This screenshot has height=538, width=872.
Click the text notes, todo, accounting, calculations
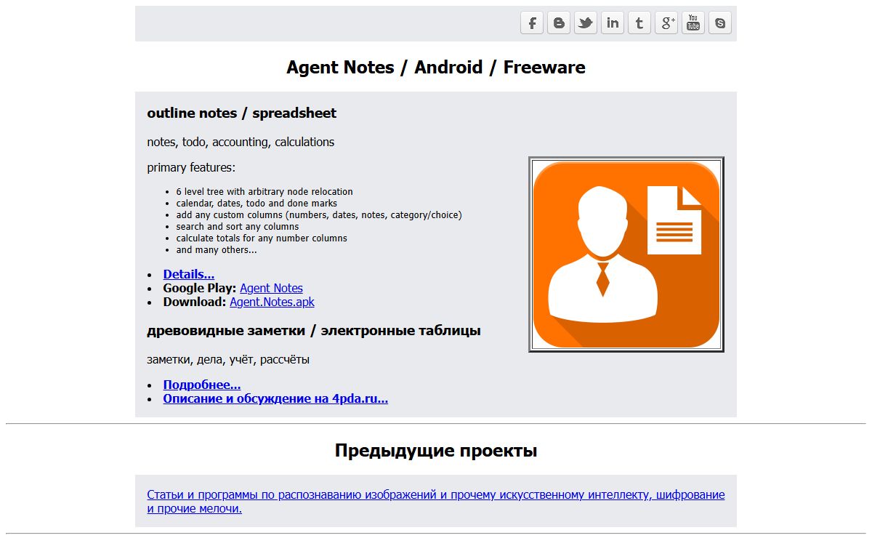click(x=241, y=142)
